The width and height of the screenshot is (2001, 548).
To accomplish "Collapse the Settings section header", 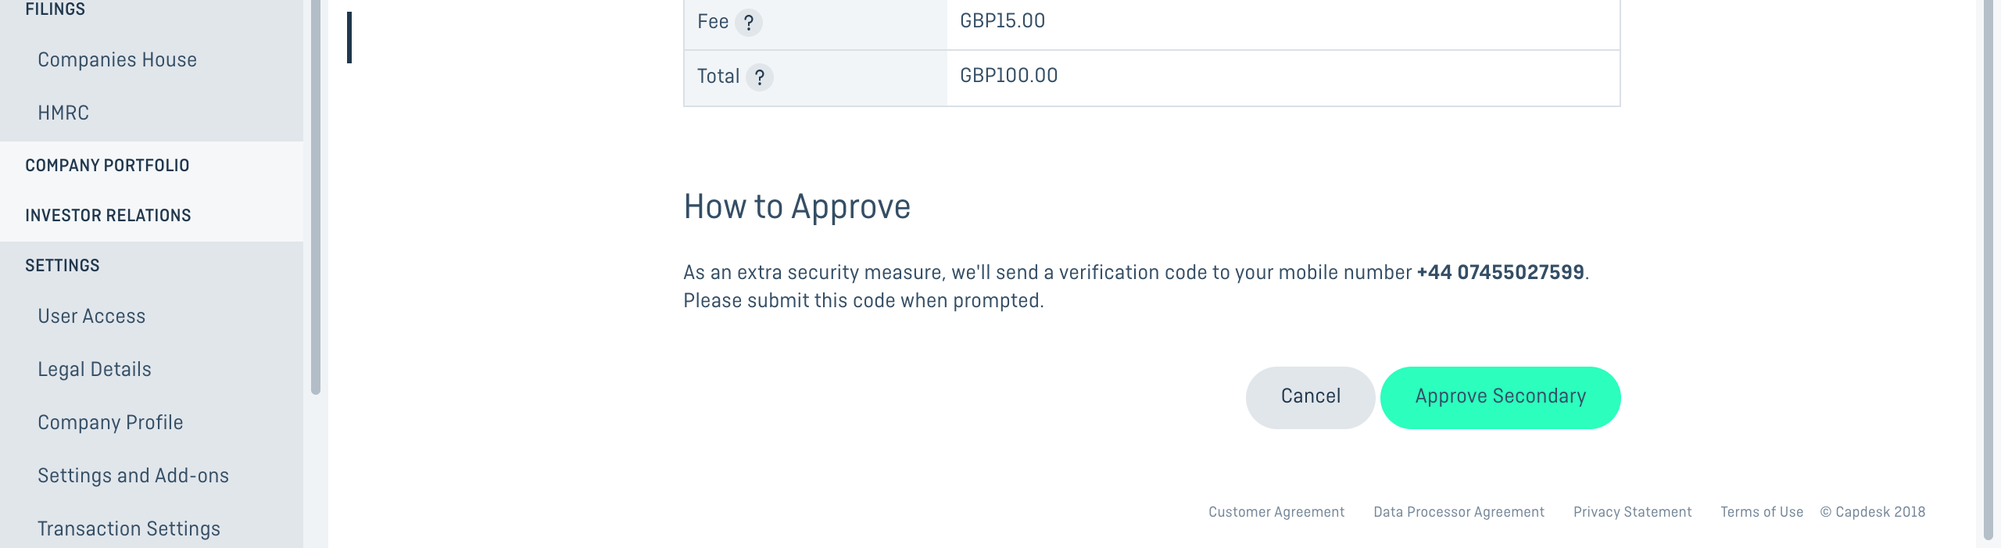I will (63, 266).
